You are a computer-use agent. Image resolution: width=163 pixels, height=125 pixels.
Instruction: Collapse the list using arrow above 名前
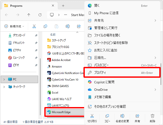pyautogui.click(x=77, y=32)
